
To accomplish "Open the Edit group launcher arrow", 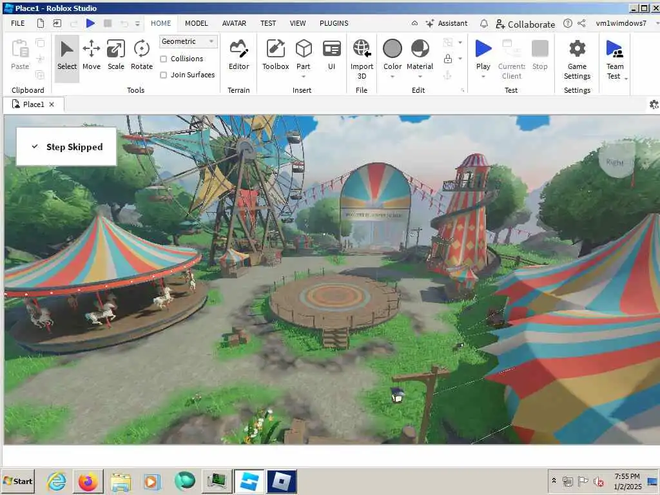I will pos(463,90).
